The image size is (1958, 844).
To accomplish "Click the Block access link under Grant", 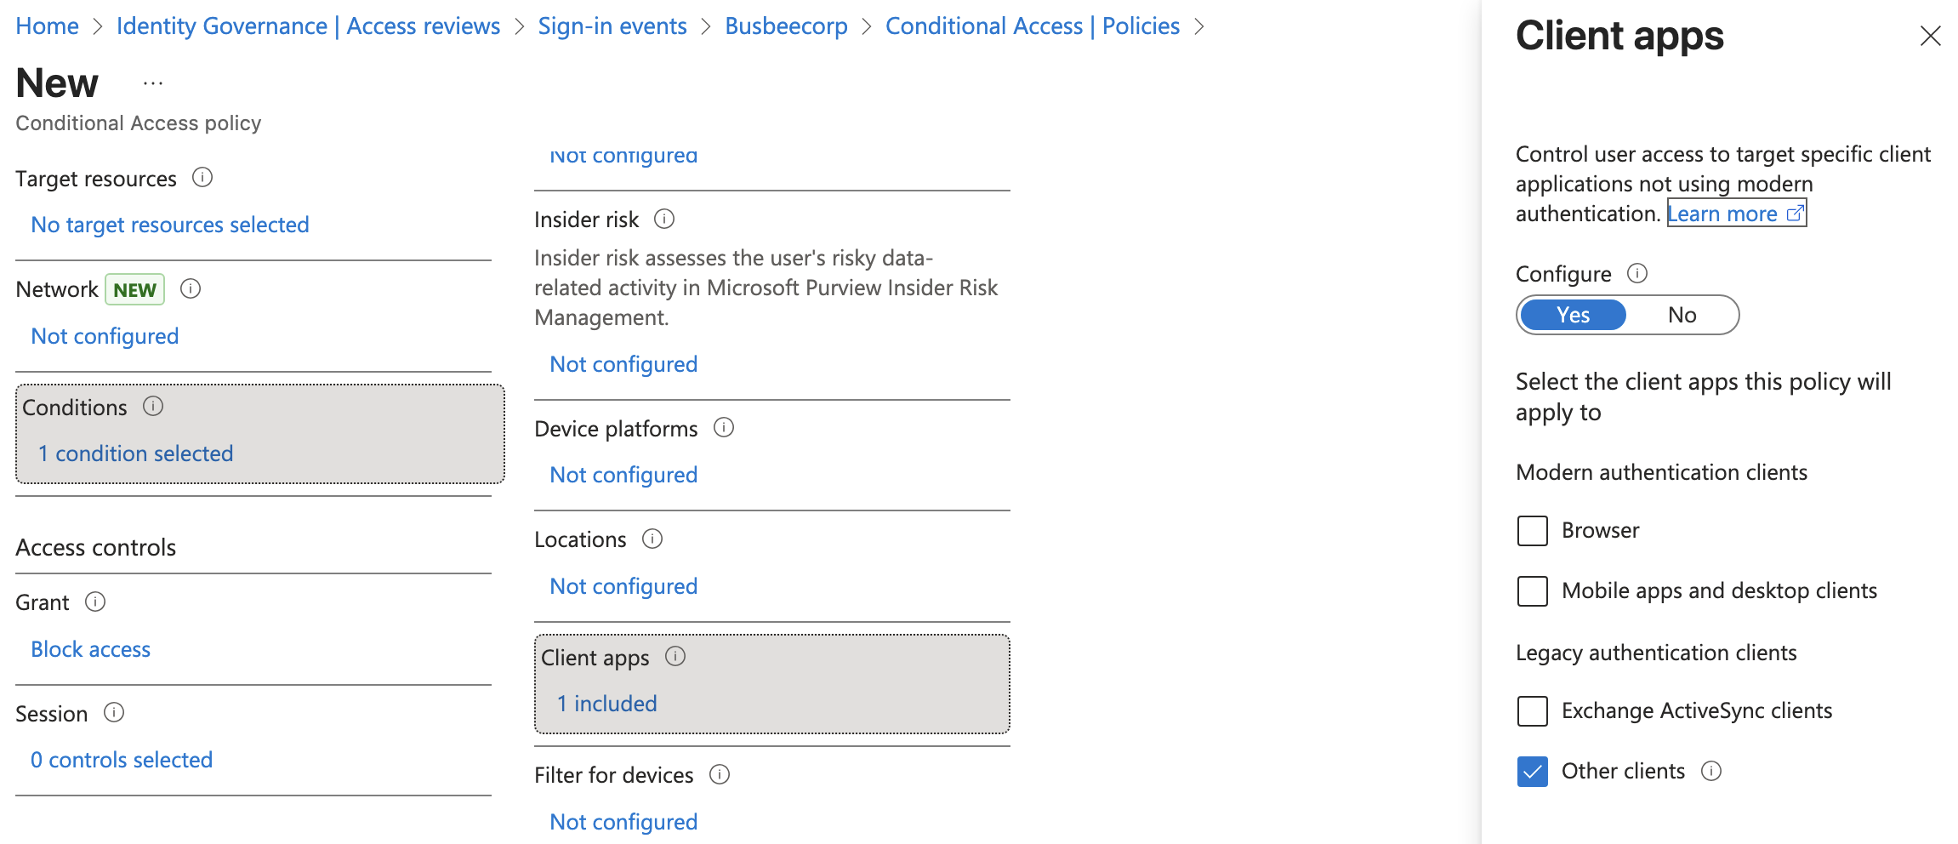I will coord(90,649).
